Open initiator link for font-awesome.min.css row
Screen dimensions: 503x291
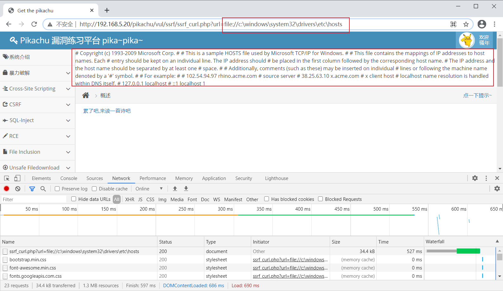(x=290, y=268)
